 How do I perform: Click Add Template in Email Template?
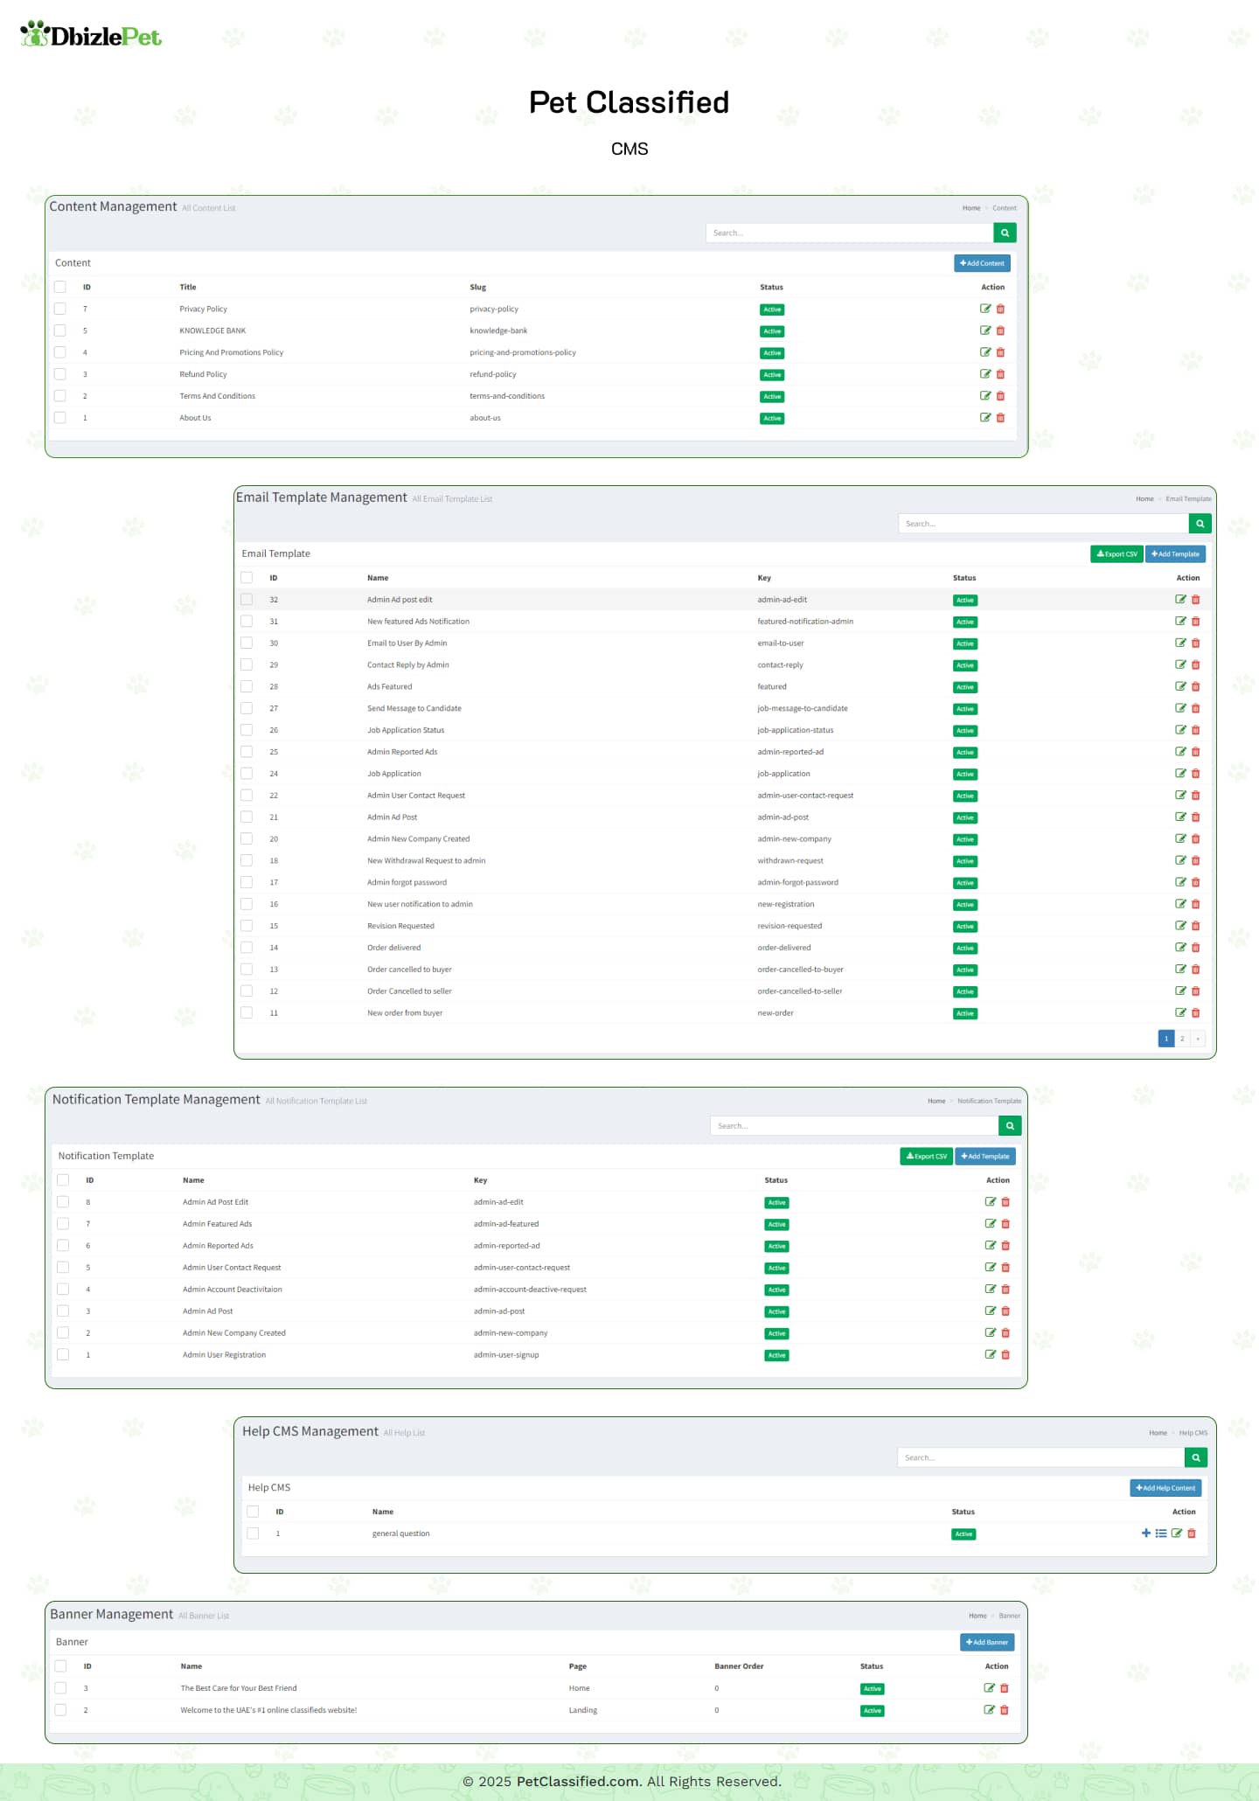coord(1176,554)
